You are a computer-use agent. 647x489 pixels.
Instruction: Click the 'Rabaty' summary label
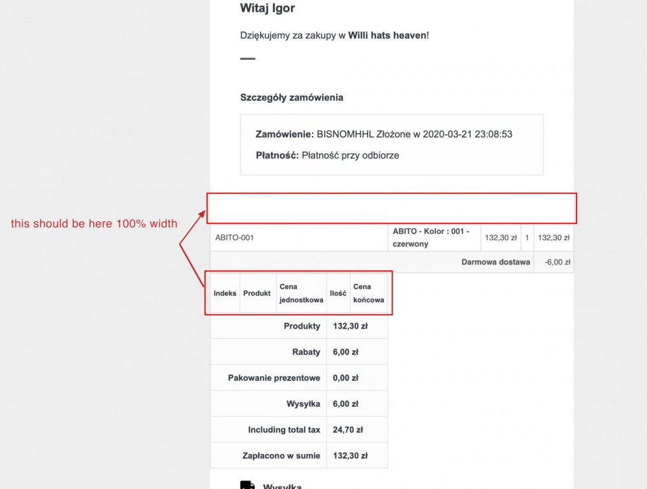306,352
